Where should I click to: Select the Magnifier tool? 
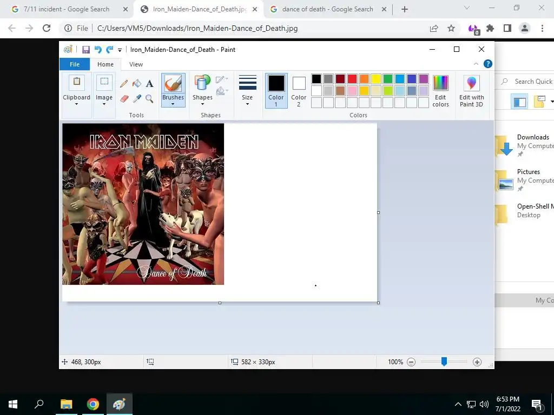(x=149, y=98)
